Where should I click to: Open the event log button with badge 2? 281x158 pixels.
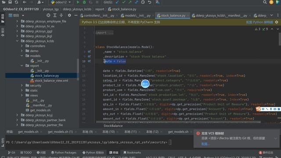[x=266, y=152]
